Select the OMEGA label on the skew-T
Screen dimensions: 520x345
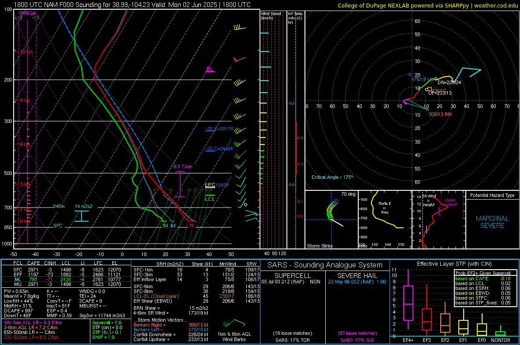point(27,13)
